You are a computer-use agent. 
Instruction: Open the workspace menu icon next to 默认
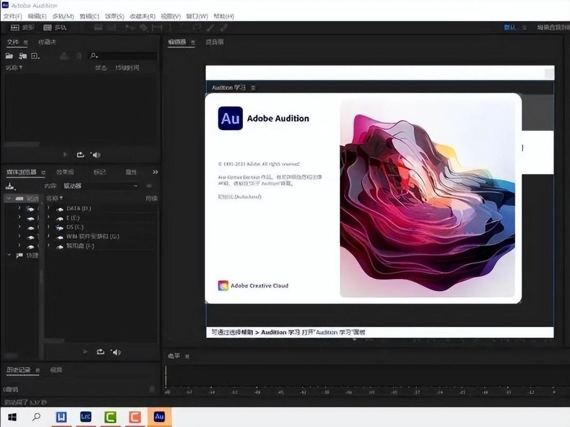point(524,28)
